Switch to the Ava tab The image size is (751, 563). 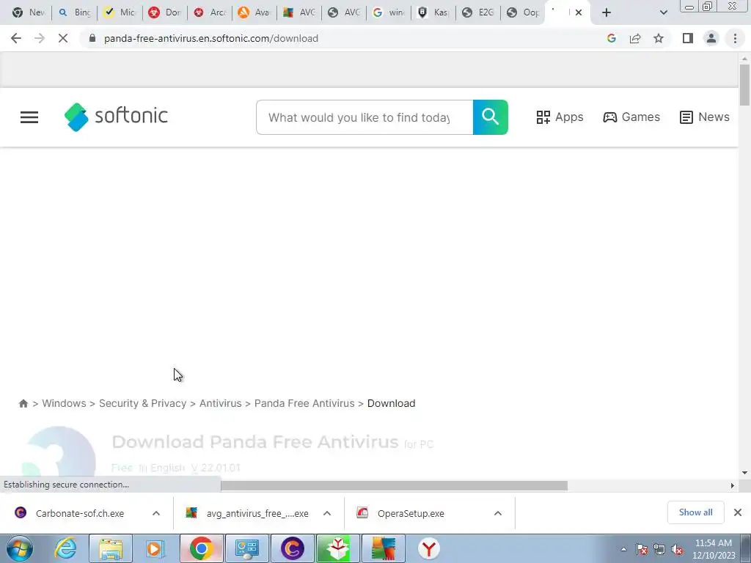(x=254, y=12)
